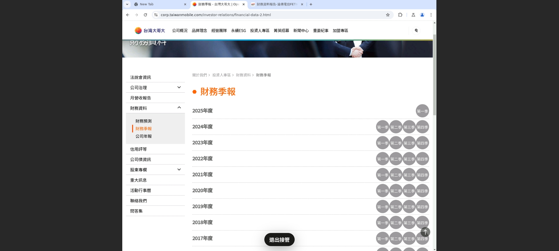Expand the 股東專欄 sidebar section
This screenshot has width=559, height=251.
pos(179,170)
